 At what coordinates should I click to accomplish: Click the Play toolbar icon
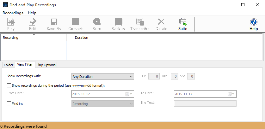[11, 22]
